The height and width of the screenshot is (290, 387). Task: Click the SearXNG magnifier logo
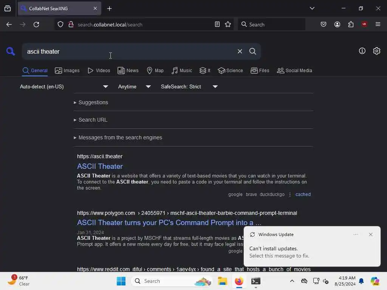(11, 51)
